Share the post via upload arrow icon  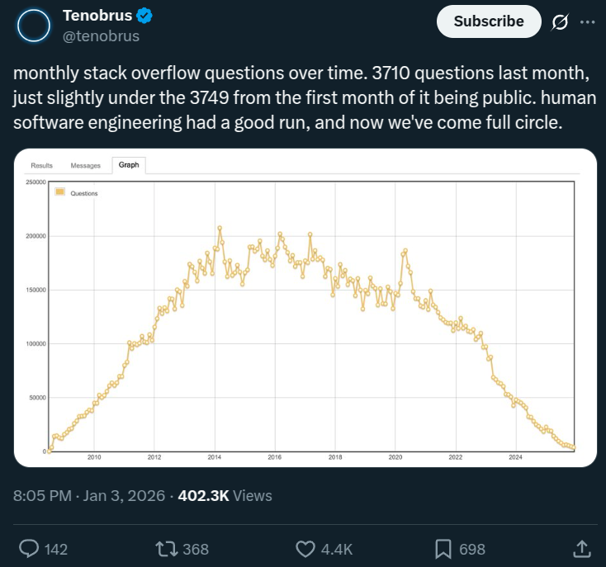[x=582, y=549]
